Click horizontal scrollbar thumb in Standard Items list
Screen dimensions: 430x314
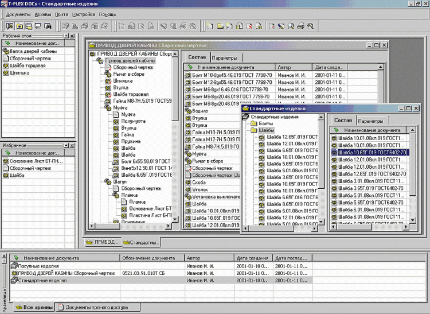354,227
